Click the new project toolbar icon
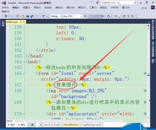The width and height of the screenshot is (156, 130). point(17,16)
